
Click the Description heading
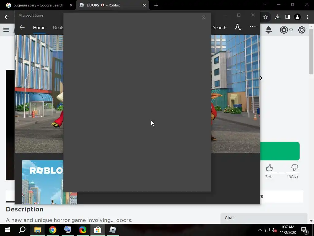[x=25, y=209]
